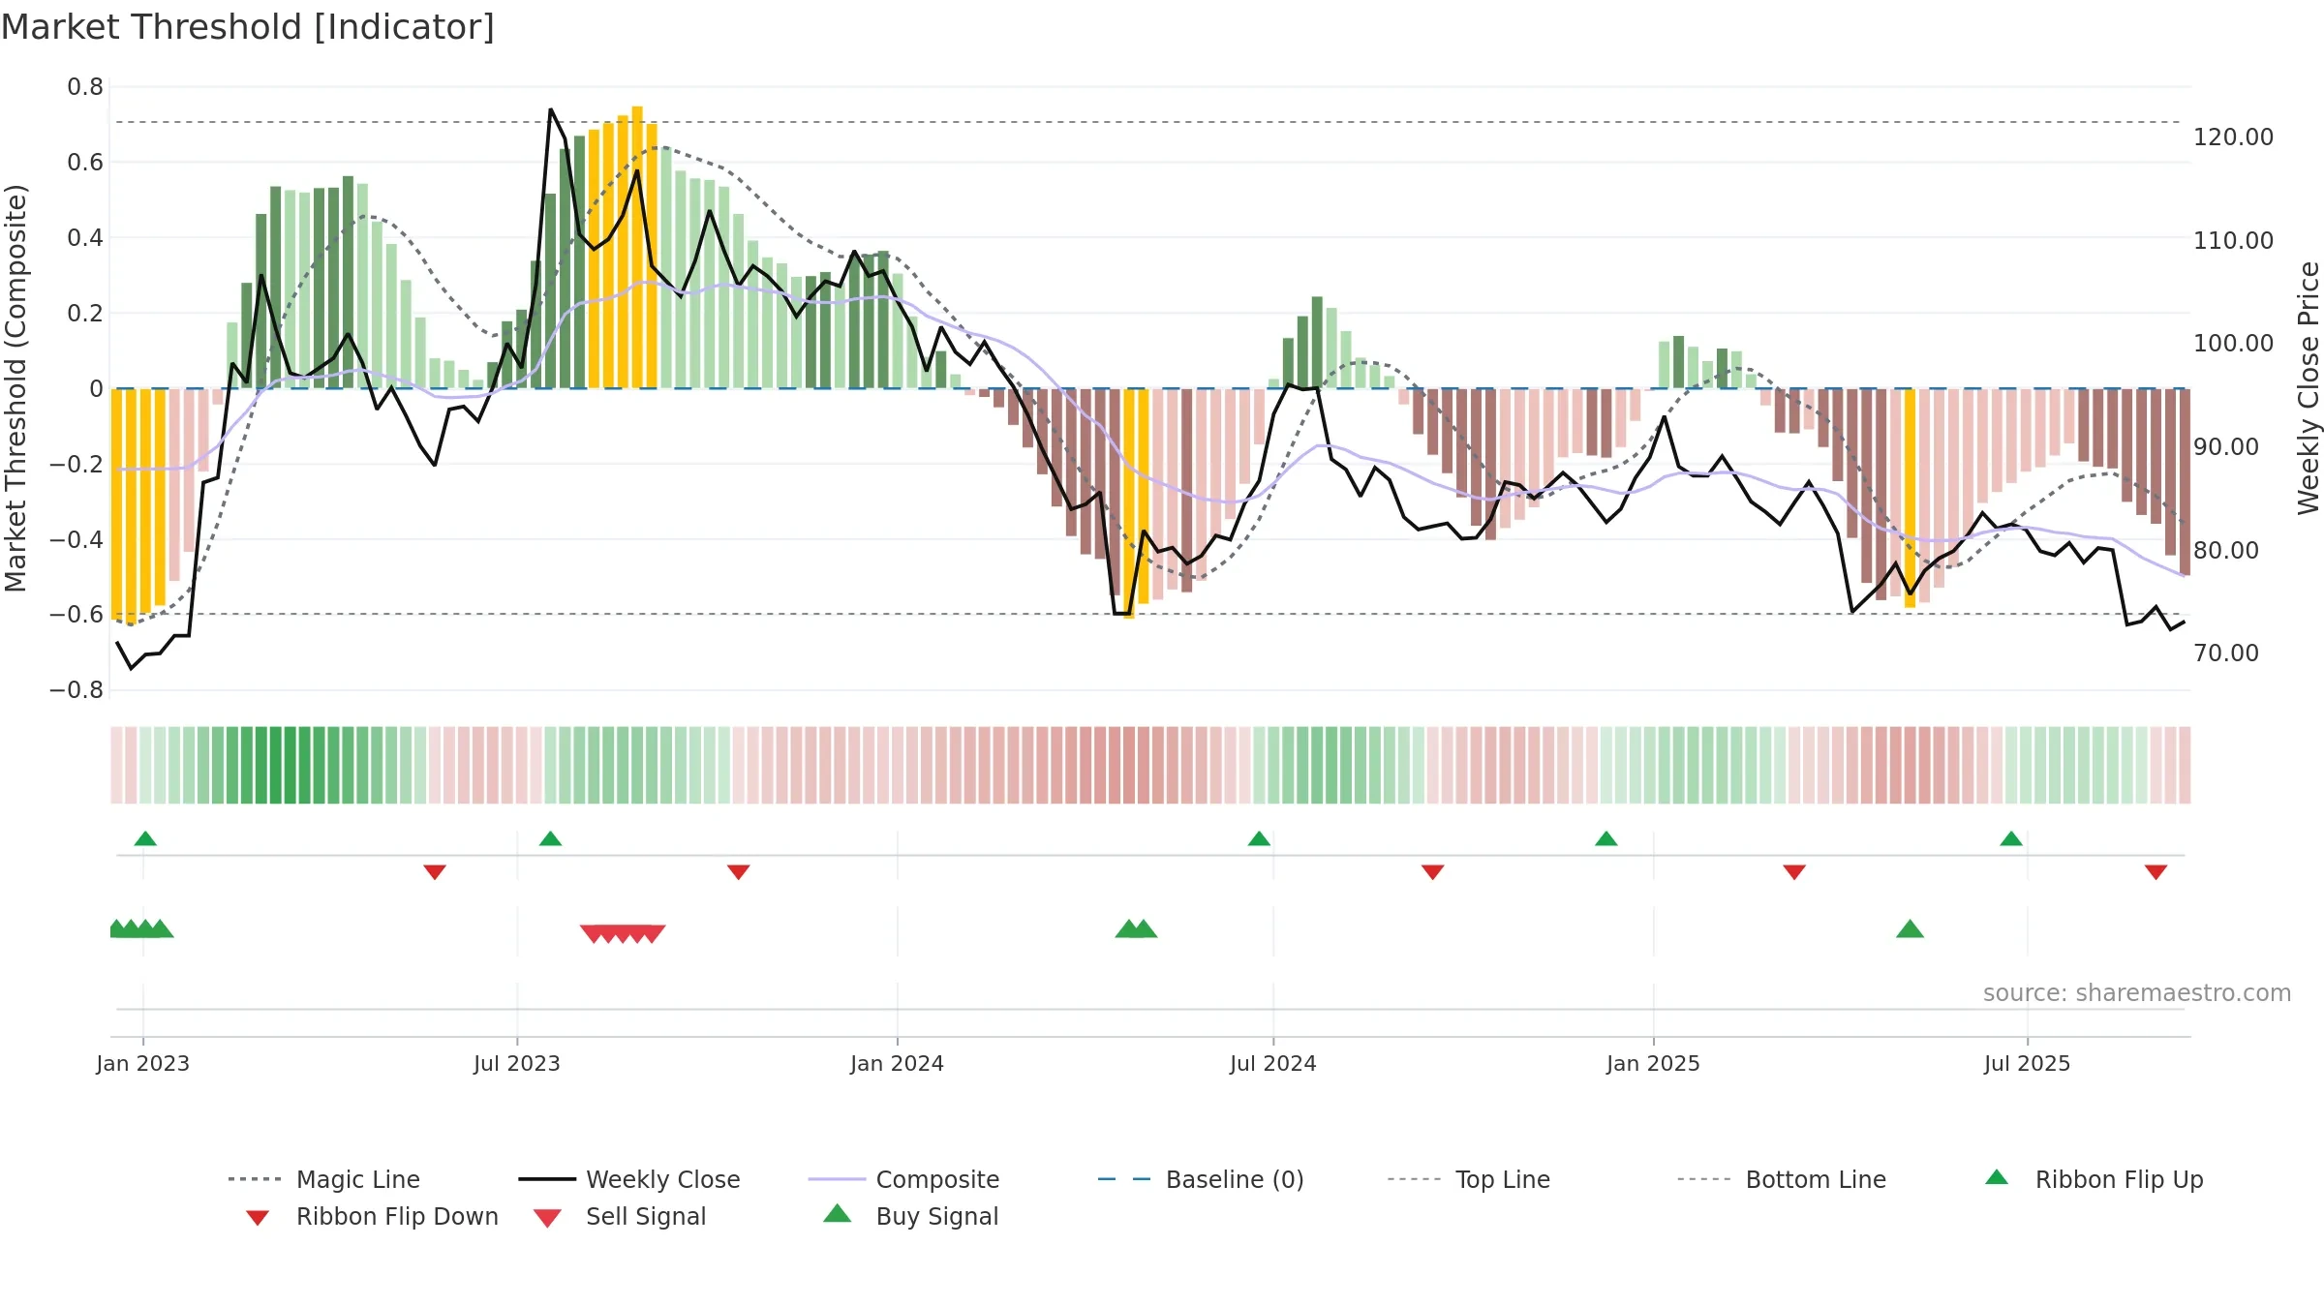The image size is (2324, 1307).
Task: Click the lone Buy Signal triangle before Jul 2025
Action: coord(1910,929)
